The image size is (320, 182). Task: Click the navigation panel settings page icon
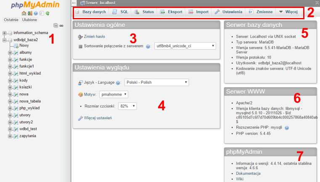point(42,13)
